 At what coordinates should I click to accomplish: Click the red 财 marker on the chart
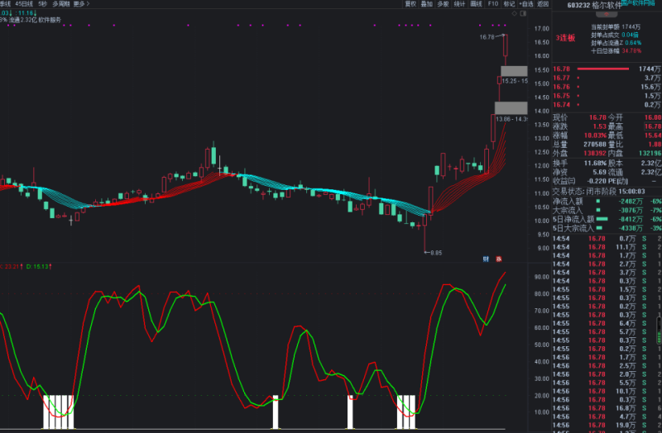(487, 259)
